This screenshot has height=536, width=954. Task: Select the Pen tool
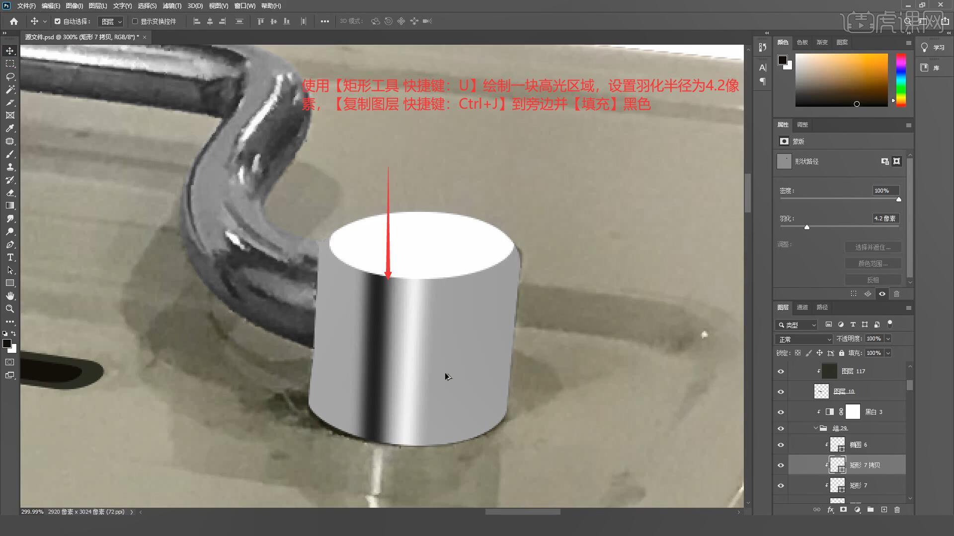pyautogui.click(x=10, y=244)
